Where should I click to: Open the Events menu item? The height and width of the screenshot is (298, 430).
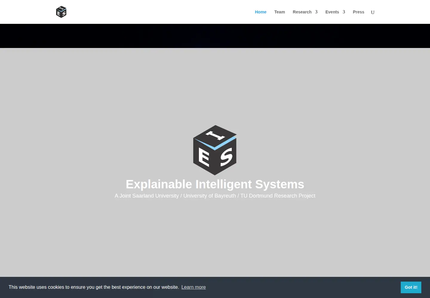[x=332, y=12]
